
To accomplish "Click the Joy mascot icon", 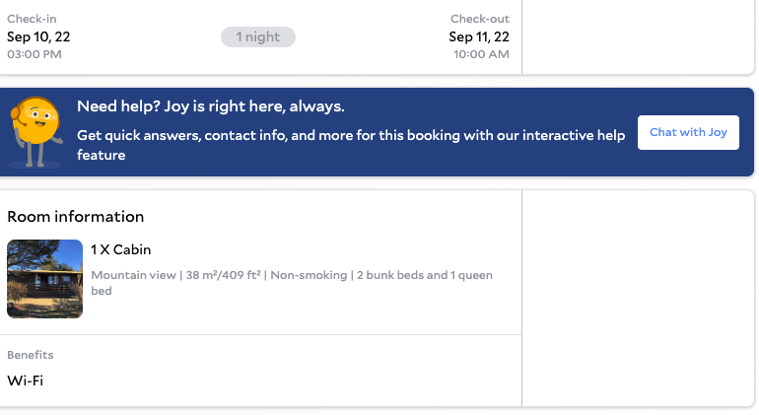I will (37, 131).
